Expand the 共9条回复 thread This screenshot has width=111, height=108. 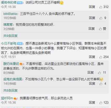[x=10, y=36]
